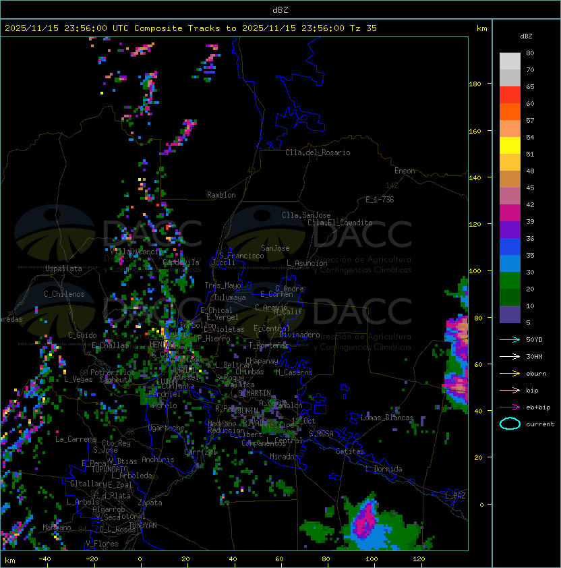The width and height of the screenshot is (561, 568).
Task: Click the 'Mirador' map label
Action: (x=285, y=457)
